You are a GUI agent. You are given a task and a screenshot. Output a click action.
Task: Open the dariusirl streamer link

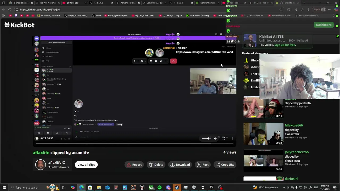pyautogui.click(x=291, y=179)
